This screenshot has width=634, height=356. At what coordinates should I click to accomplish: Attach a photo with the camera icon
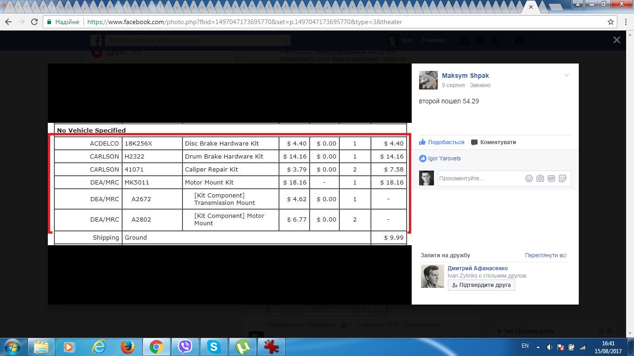coord(540,178)
